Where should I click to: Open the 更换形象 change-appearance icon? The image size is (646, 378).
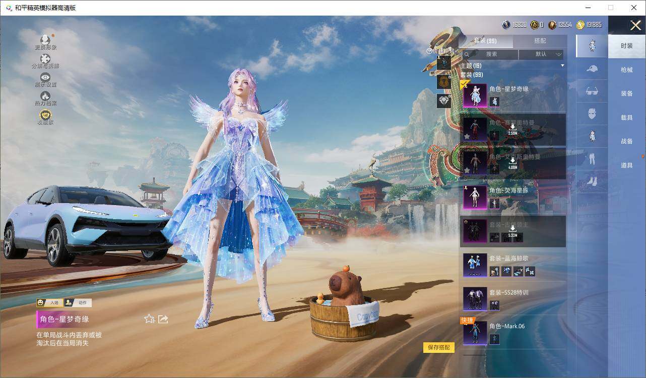pos(45,40)
